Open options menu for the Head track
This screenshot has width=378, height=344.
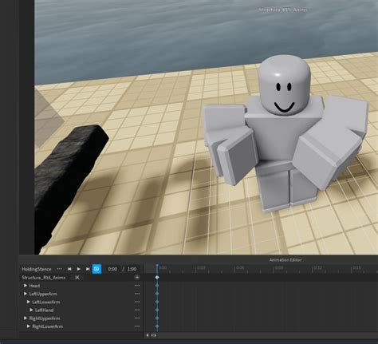137,286
